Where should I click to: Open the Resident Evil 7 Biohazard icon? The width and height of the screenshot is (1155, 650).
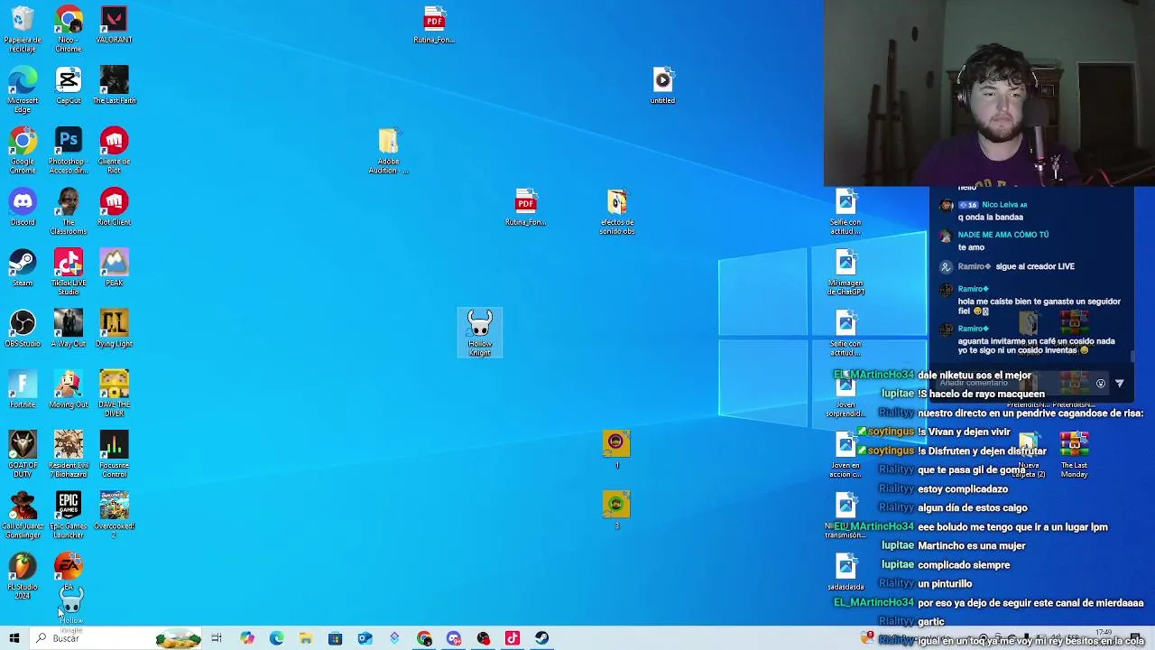(x=69, y=454)
